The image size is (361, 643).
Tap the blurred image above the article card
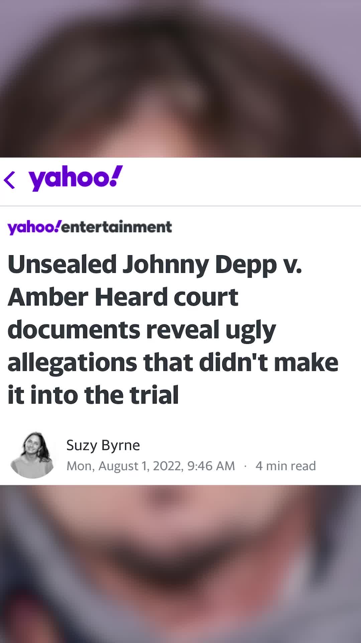pyautogui.click(x=180, y=79)
